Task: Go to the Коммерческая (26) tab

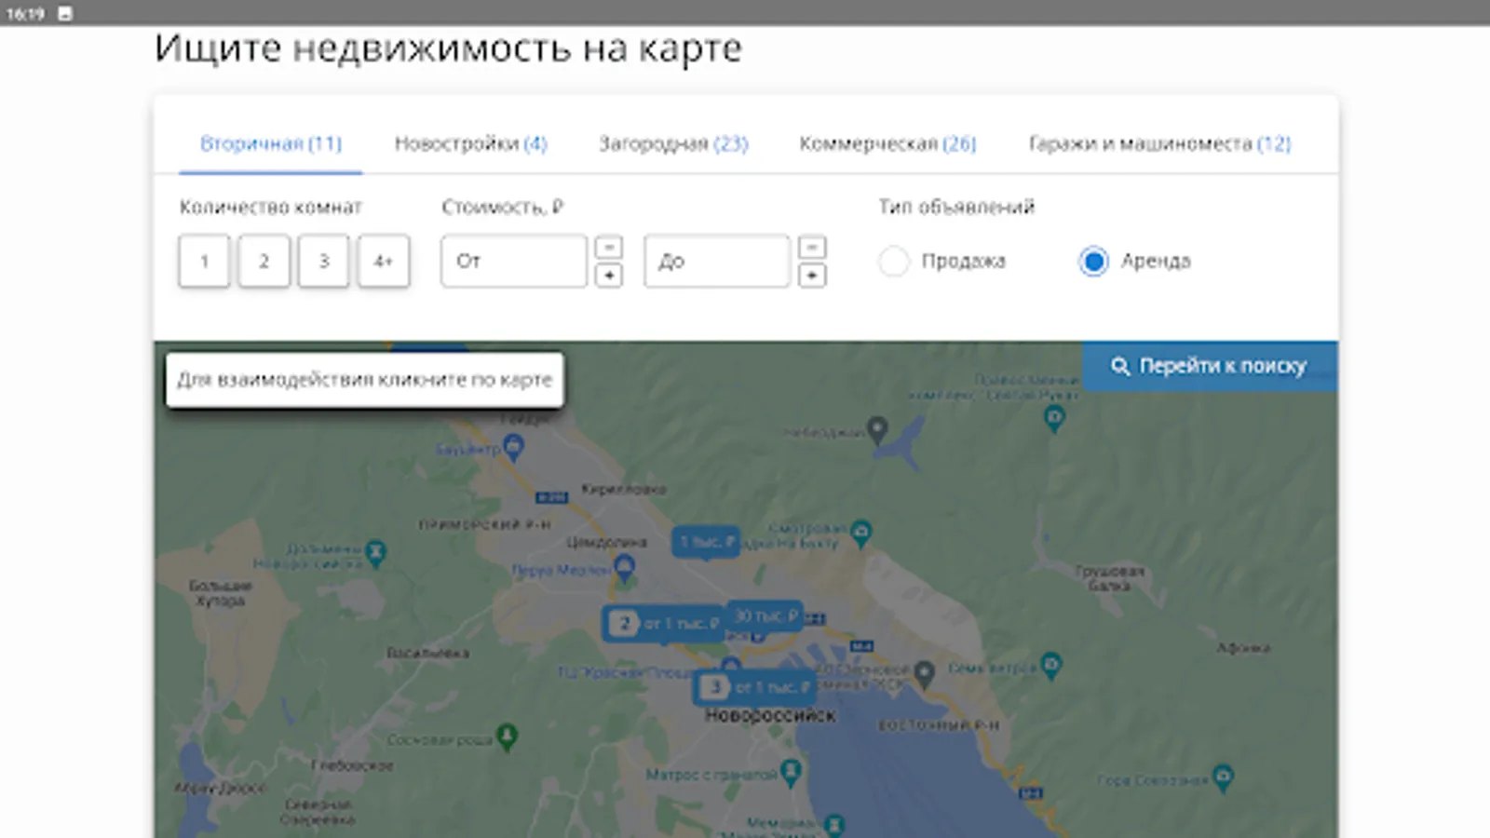Action: tap(887, 143)
